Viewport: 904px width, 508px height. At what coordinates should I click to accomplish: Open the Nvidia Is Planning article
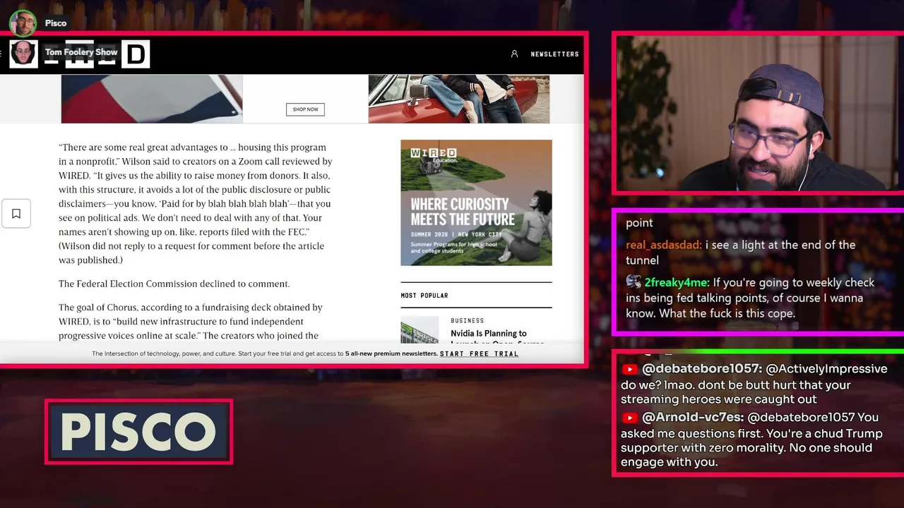[x=497, y=338]
